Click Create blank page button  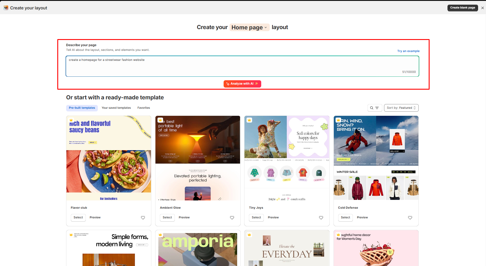(x=462, y=8)
